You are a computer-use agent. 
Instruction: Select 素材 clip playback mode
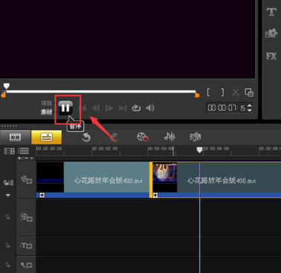(x=46, y=112)
